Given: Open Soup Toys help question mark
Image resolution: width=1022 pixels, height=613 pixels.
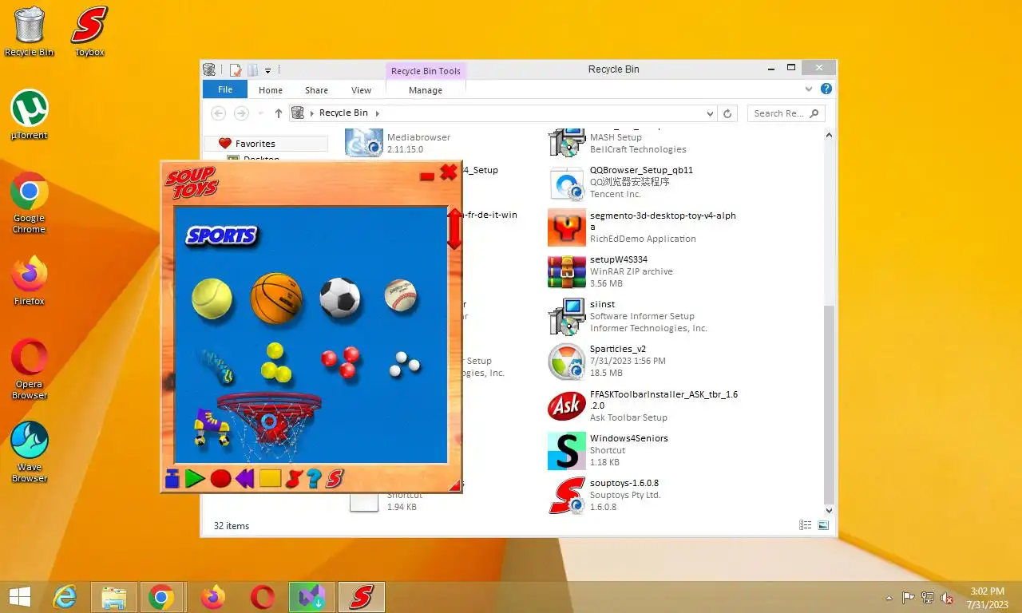Looking at the screenshot, I should click(314, 479).
